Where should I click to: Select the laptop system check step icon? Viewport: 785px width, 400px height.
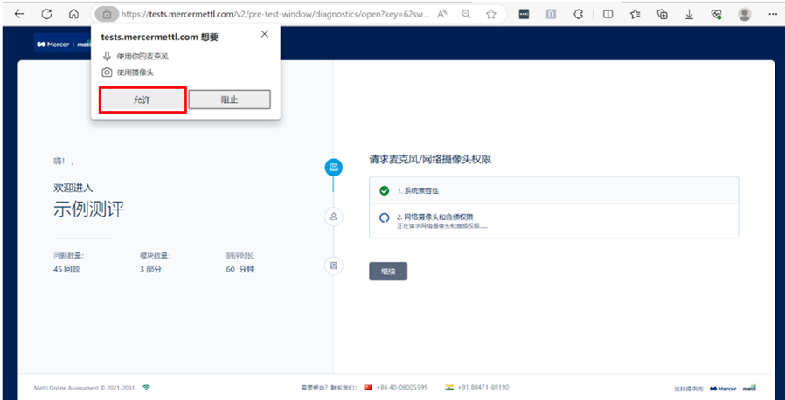[x=333, y=167]
